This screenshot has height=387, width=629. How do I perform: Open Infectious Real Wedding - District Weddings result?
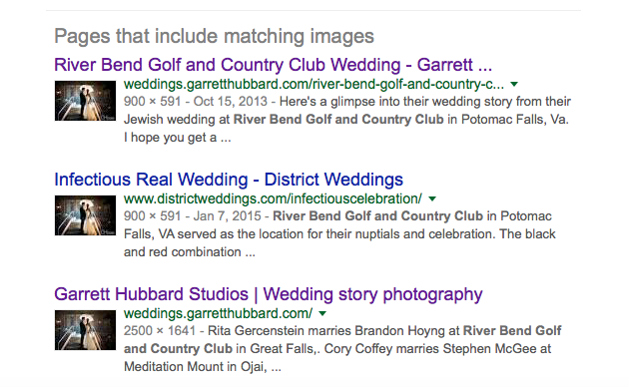pyautogui.click(x=229, y=180)
